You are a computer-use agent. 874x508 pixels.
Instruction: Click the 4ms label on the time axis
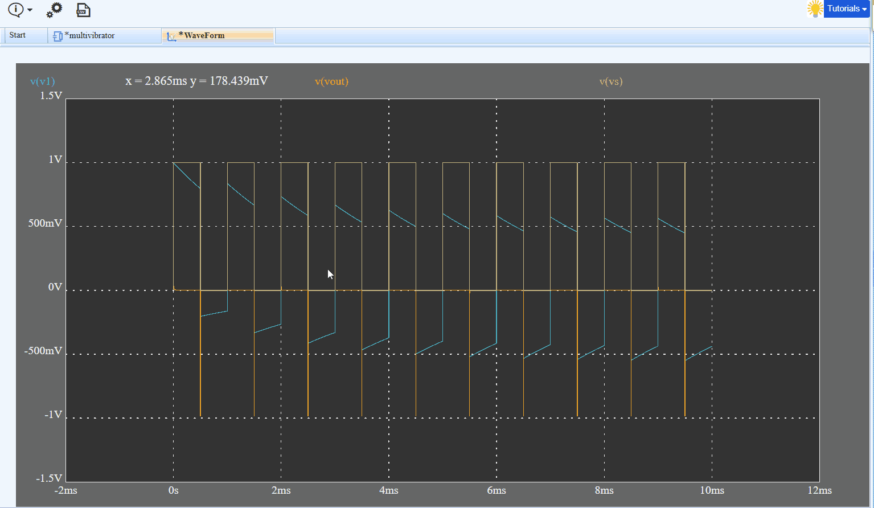tap(388, 490)
